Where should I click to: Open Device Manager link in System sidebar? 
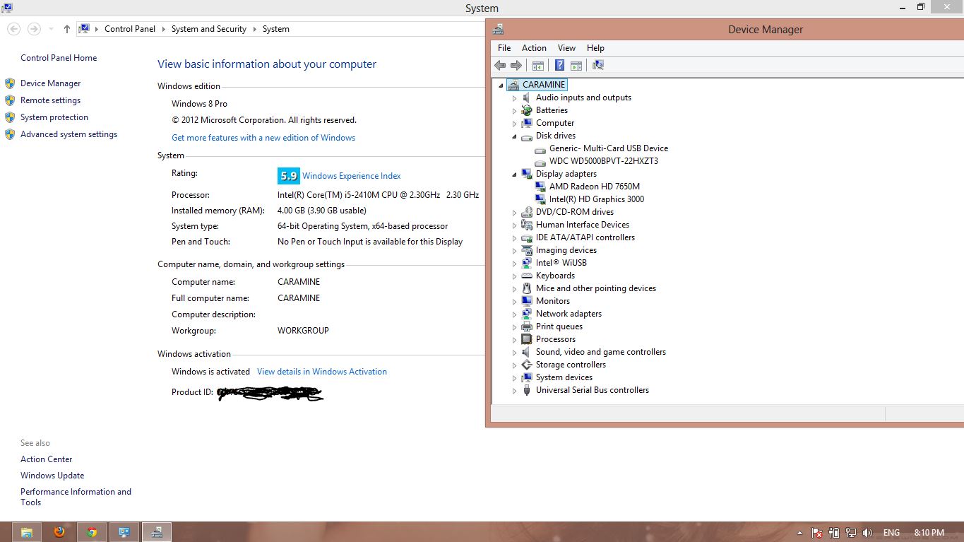[x=51, y=83]
